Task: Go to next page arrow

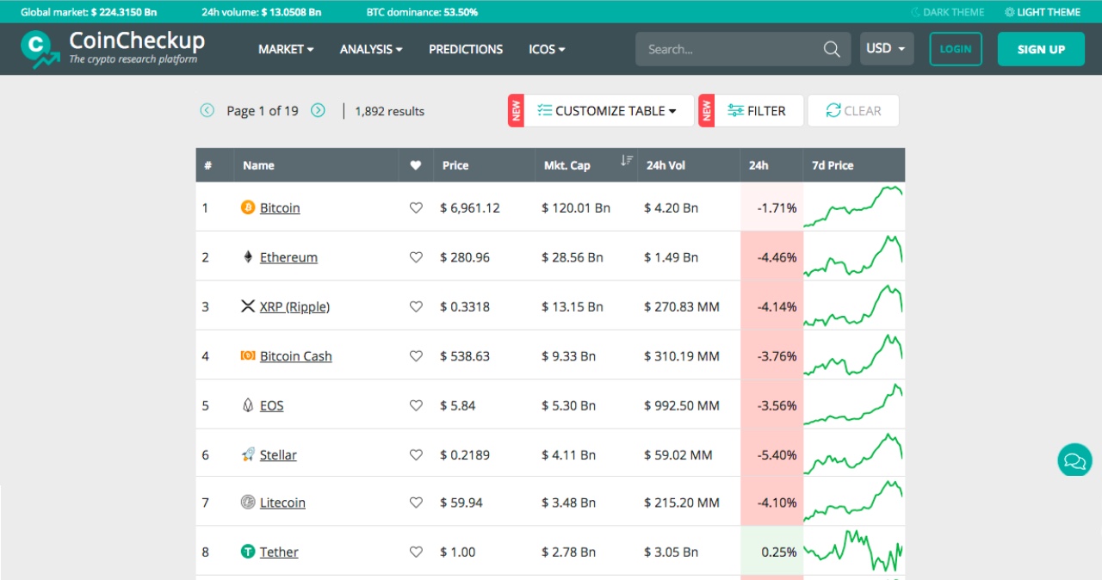Action: pos(318,110)
